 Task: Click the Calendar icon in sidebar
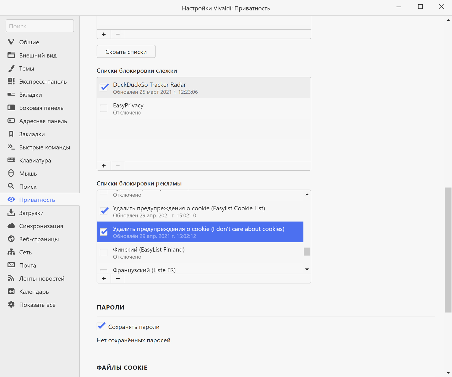pyautogui.click(x=11, y=291)
